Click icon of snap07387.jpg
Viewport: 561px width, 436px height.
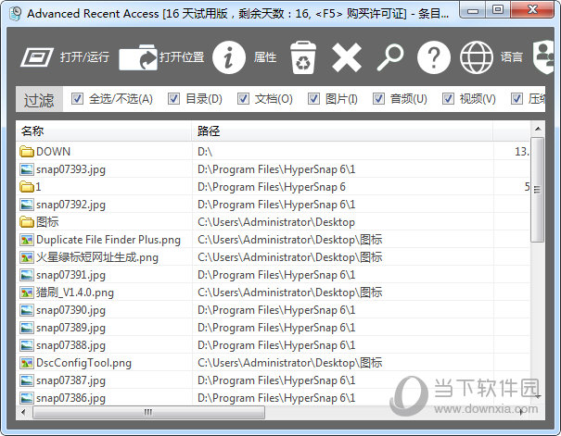click(x=27, y=380)
